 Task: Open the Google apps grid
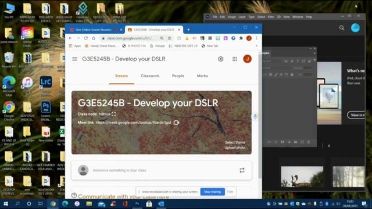235,59
